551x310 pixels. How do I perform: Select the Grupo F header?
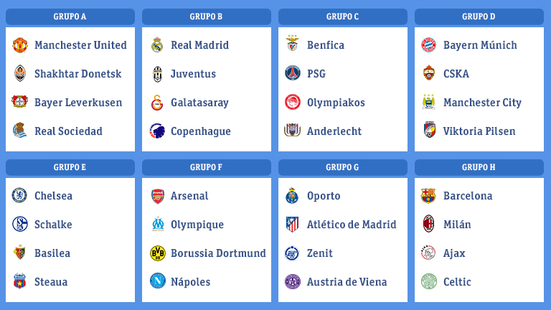pos(207,167)
